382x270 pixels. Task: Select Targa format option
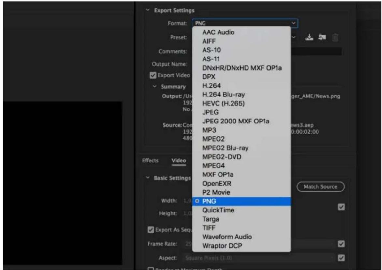pyautogui.click(x=242, y=219)
